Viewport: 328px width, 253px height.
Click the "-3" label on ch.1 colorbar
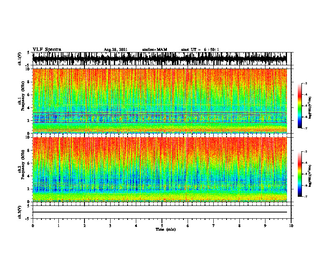pyautogui.click(x=306, y=84)
